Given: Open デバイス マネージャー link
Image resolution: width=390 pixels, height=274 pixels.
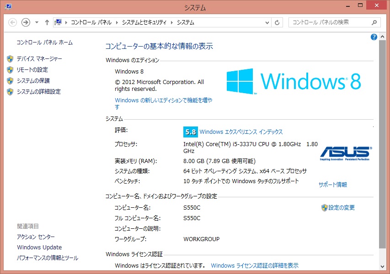Looking at the screenshot, I should [x=39, y=59].
